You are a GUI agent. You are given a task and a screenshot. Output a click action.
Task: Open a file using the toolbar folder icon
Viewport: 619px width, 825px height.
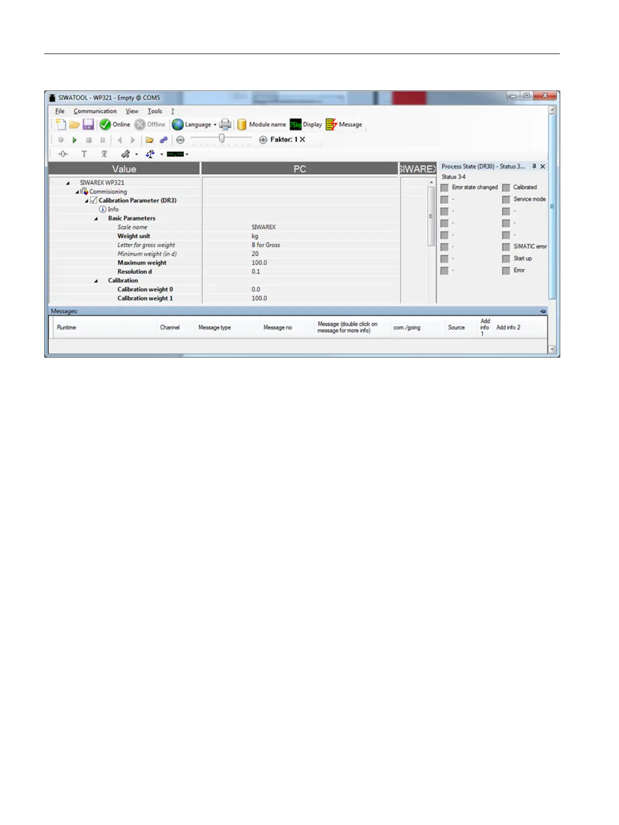(74, 125)
